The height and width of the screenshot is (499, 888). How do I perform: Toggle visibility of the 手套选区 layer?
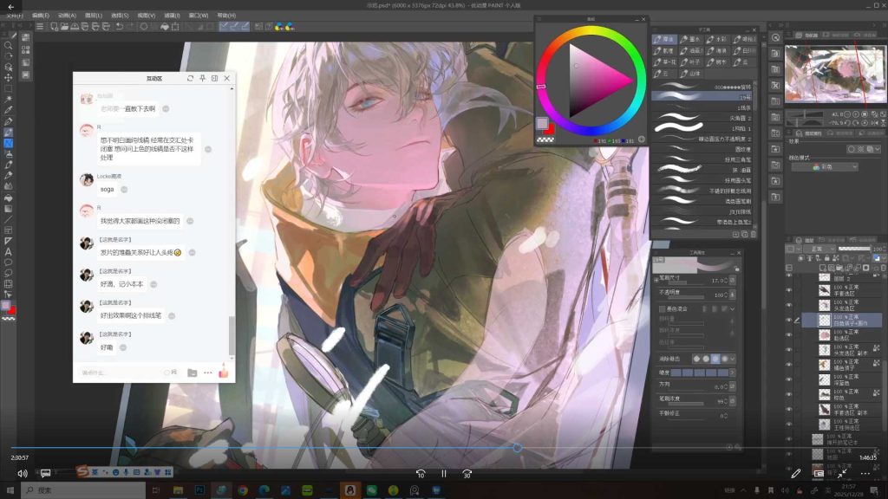coord(789,290)
